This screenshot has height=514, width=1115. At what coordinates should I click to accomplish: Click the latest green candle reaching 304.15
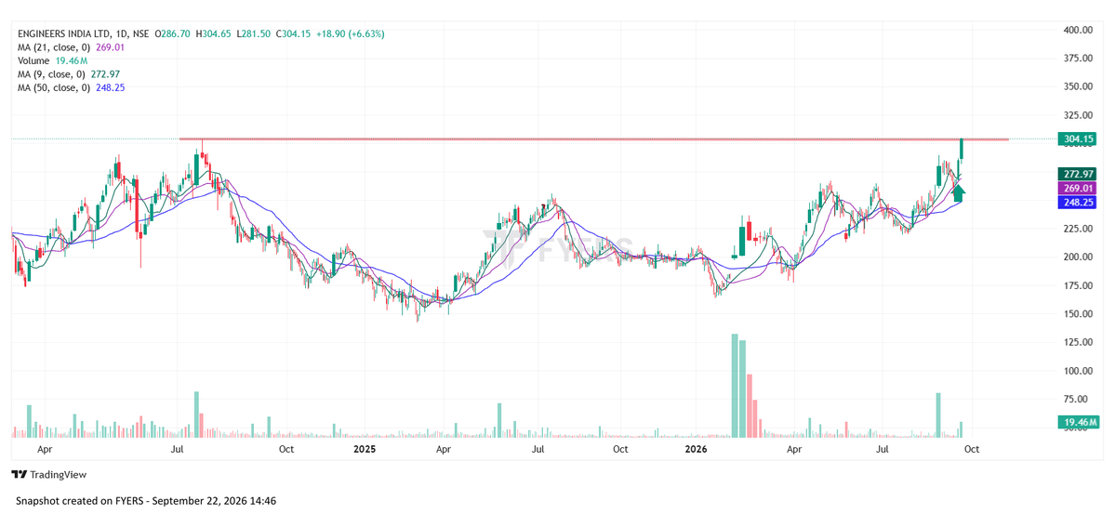pos(962,149)
